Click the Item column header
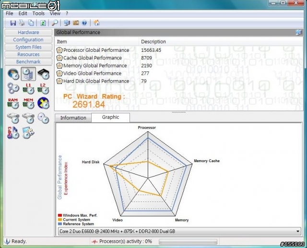Screen dimensions: 307x248 click(x=97, y=42)
